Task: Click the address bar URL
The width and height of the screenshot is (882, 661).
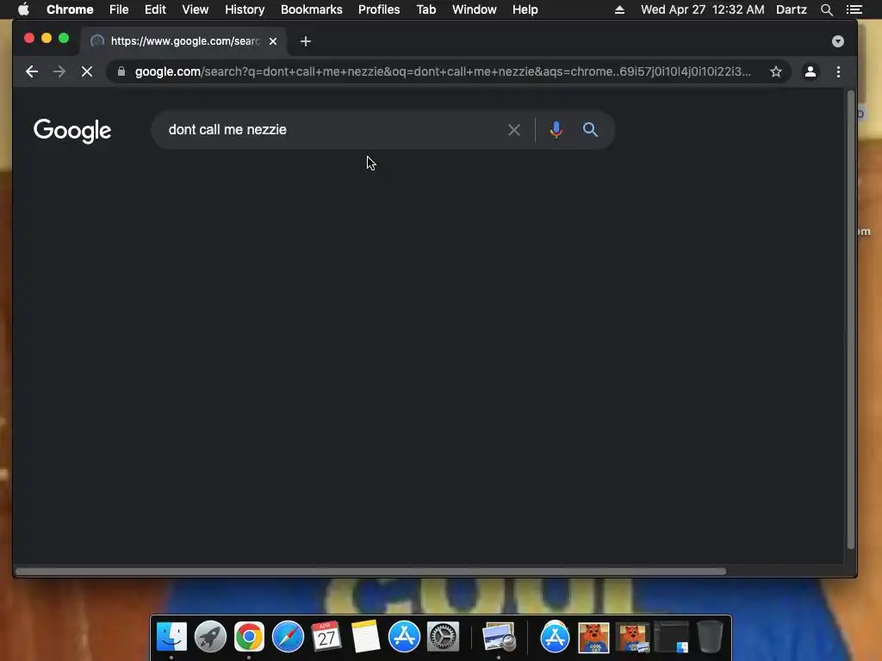Action: coord(442,71)
